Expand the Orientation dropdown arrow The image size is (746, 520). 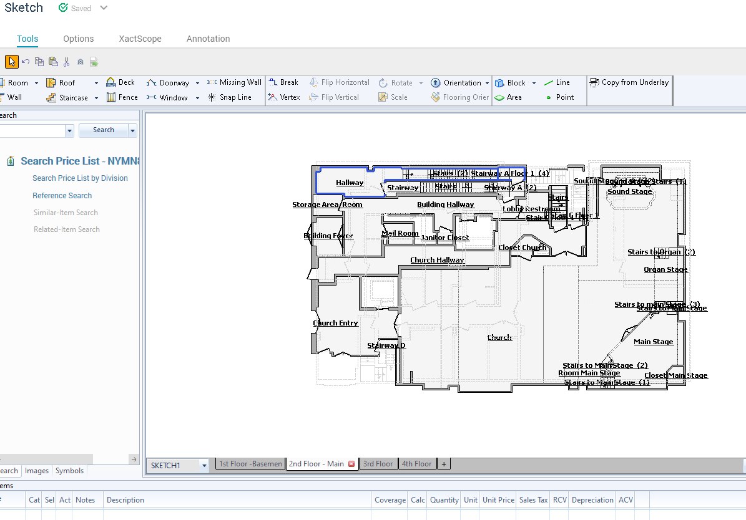tap(487, 83)
